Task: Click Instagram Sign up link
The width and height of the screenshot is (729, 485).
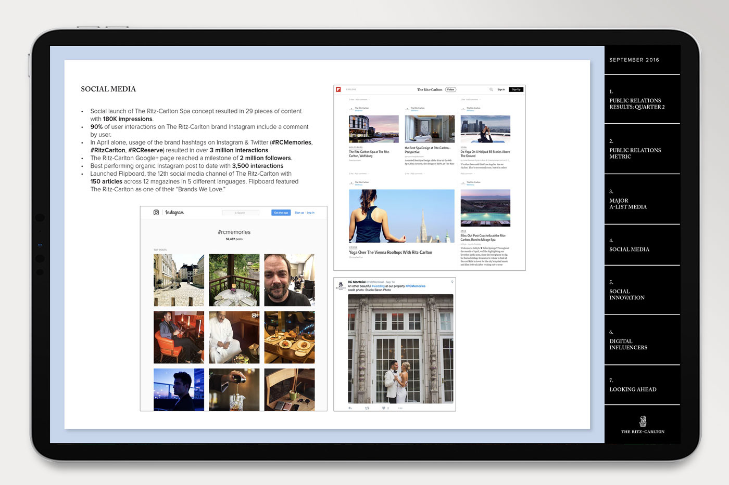Action: click(x=299, y=213)
